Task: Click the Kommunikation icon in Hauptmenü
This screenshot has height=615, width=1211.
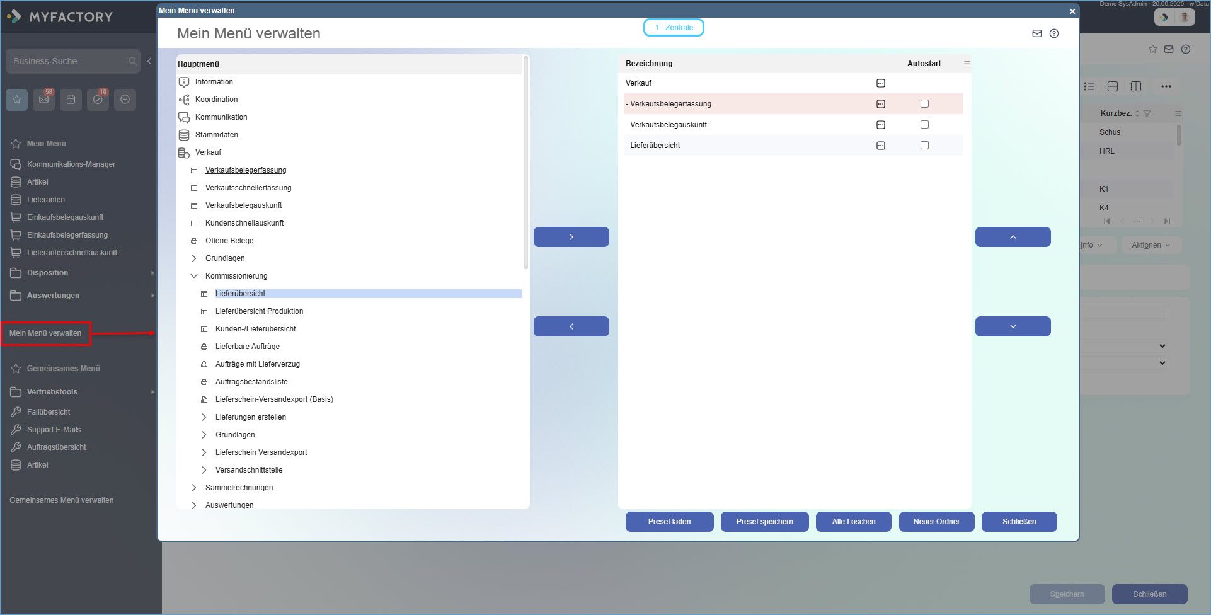Action: (x=184, y=117)
